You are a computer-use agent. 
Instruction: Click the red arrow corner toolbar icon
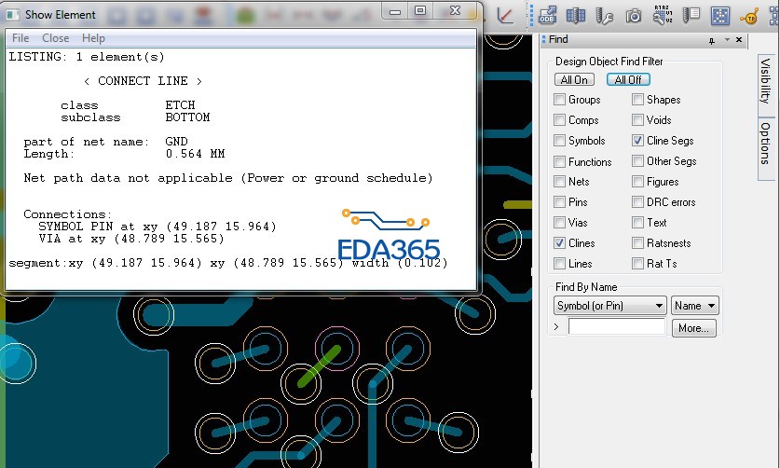505,16
